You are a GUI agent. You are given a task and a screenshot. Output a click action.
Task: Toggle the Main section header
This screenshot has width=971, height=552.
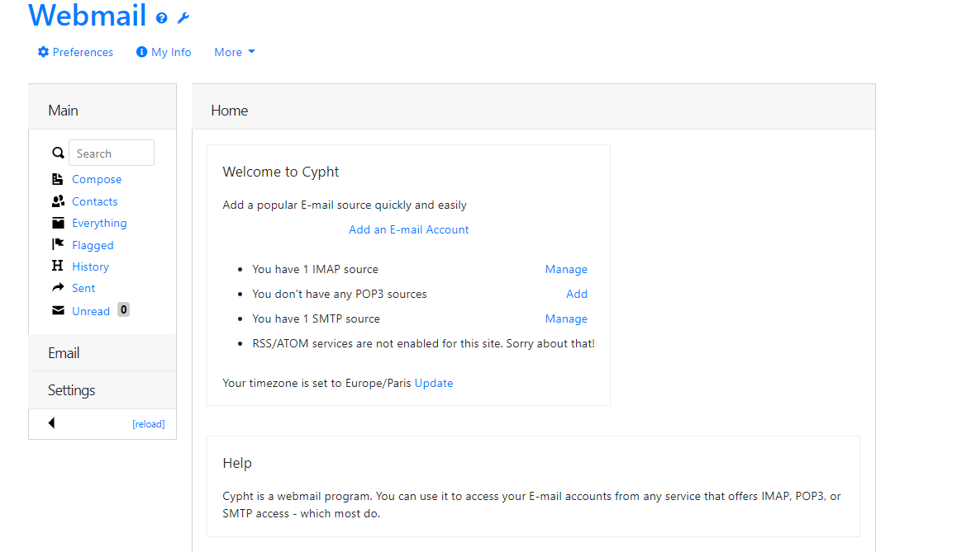[64, 111]
